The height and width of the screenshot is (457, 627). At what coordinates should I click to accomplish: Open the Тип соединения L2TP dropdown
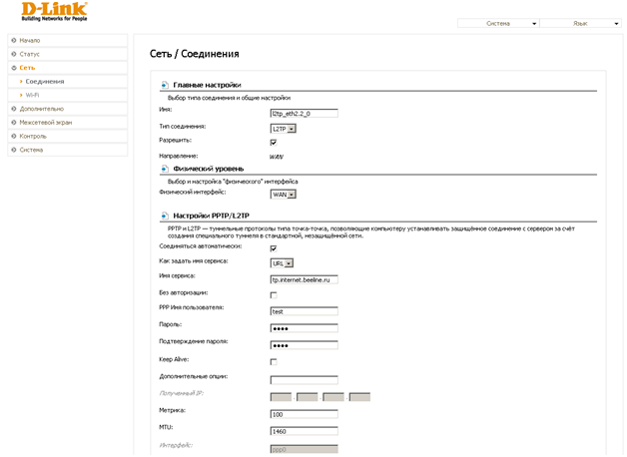pyautogui.click(x=284, y=129)
